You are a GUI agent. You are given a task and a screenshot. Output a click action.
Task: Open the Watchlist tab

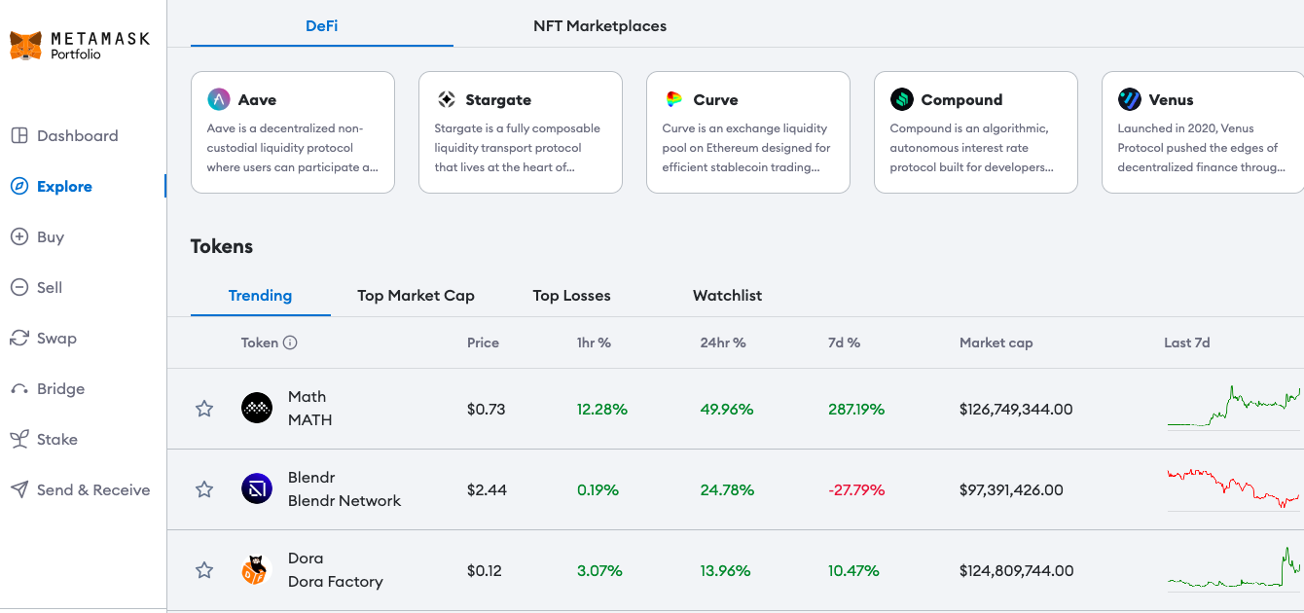[728, 295]
